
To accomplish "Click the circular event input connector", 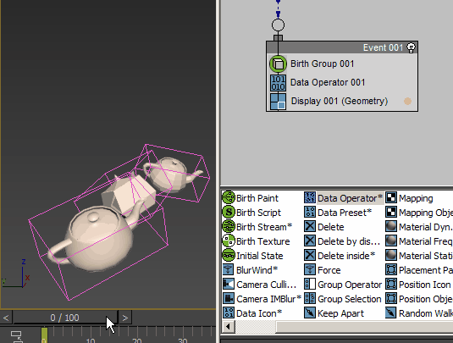I will tap(278, 25).
